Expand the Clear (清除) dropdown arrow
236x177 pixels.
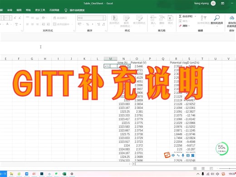pos(189,26)
